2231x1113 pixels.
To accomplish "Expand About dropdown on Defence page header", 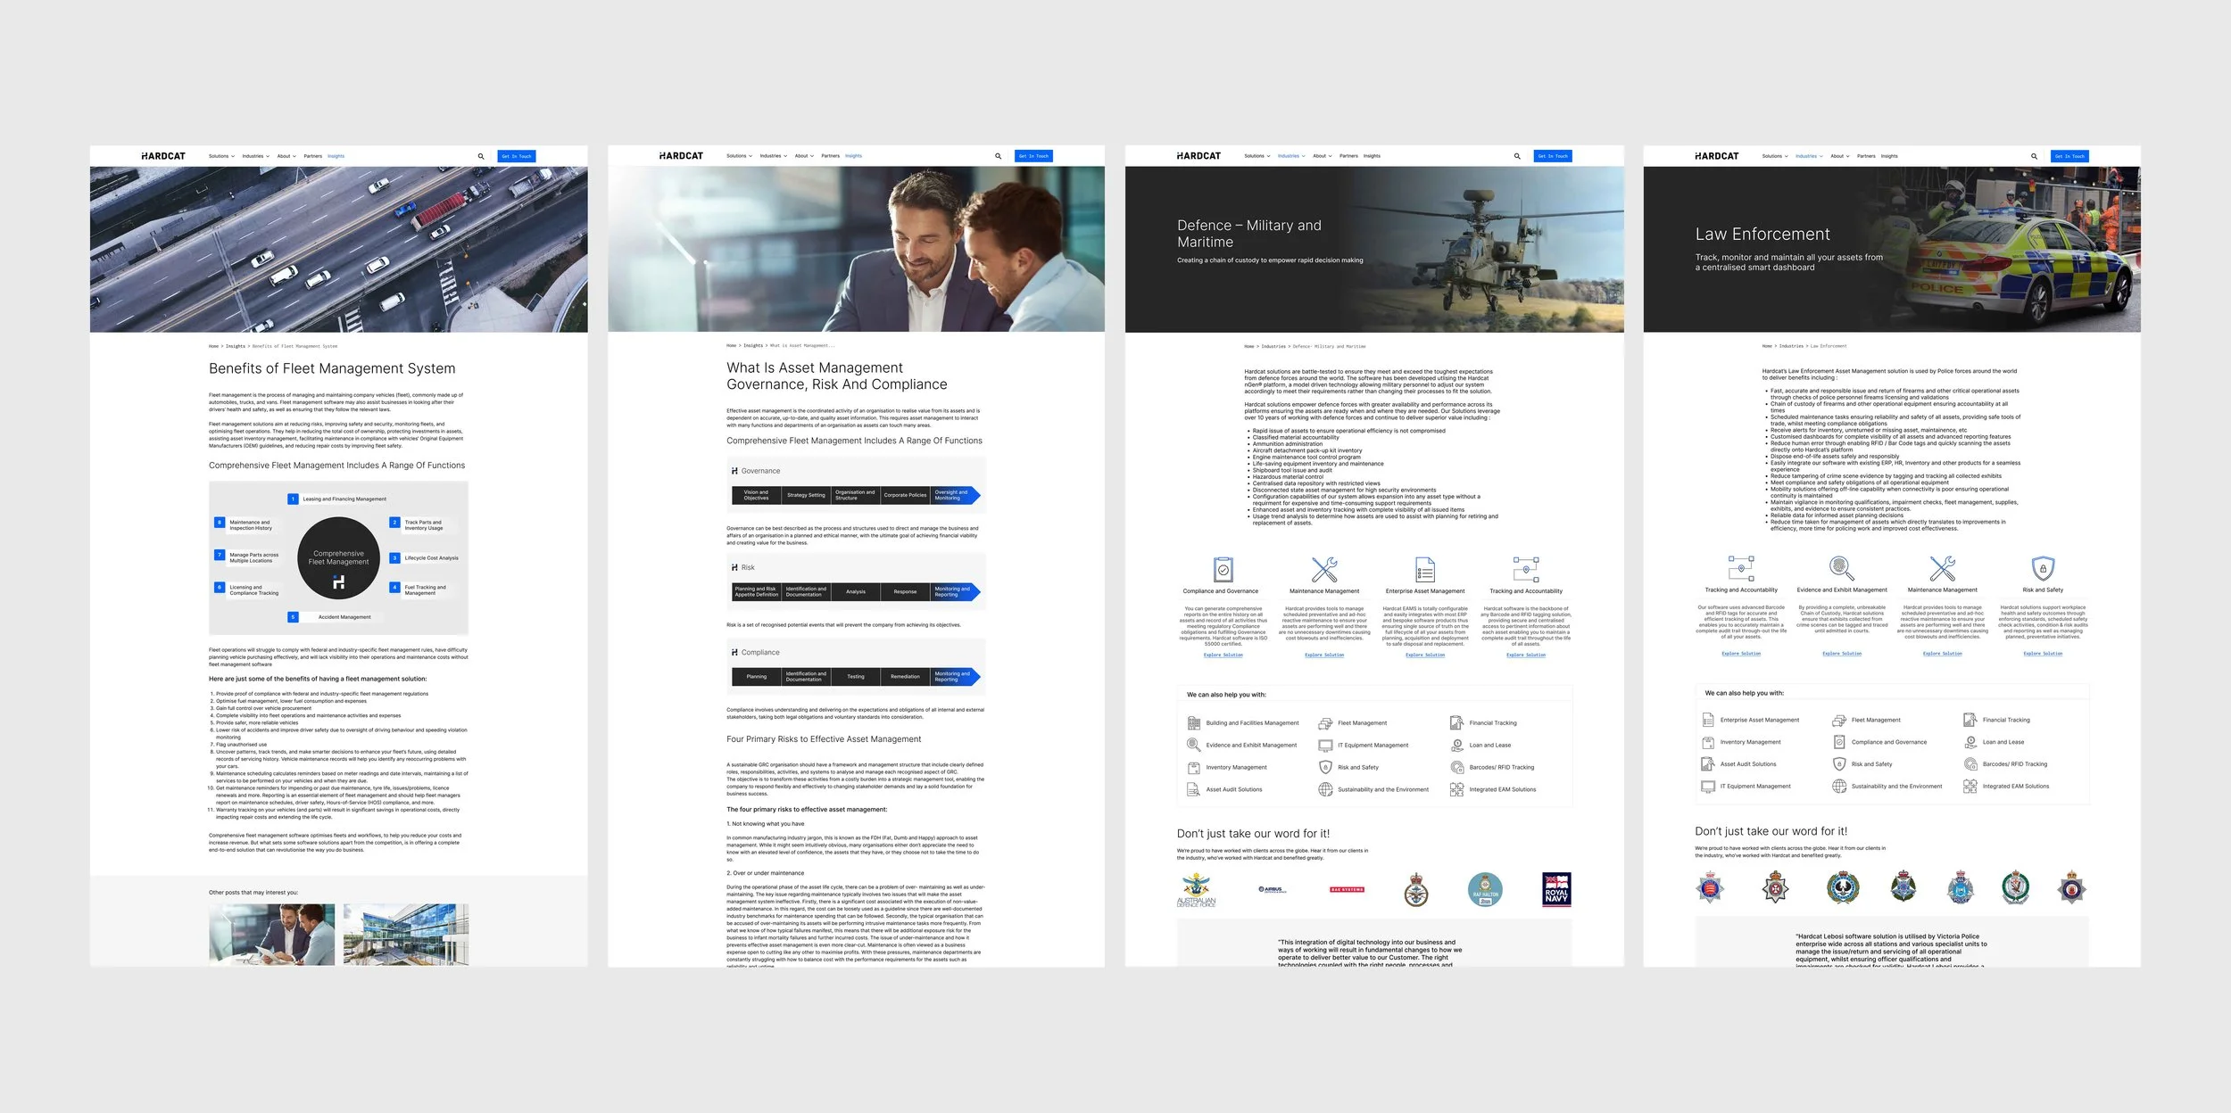I will pyautogui.click(x=1323, y=156).
